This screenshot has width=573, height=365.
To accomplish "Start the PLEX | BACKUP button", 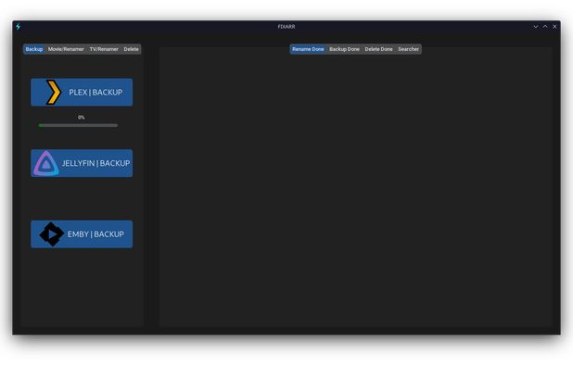I will 82,93.
